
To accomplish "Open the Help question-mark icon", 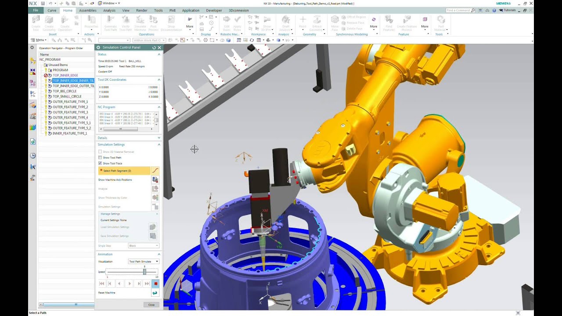I will pos(494,10).
